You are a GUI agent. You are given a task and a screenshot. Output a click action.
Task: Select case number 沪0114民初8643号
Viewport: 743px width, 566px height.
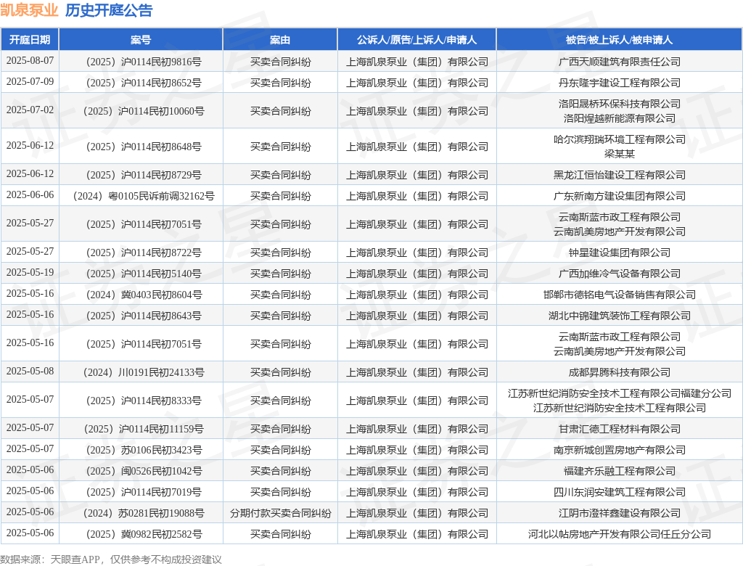pos(141,316)
